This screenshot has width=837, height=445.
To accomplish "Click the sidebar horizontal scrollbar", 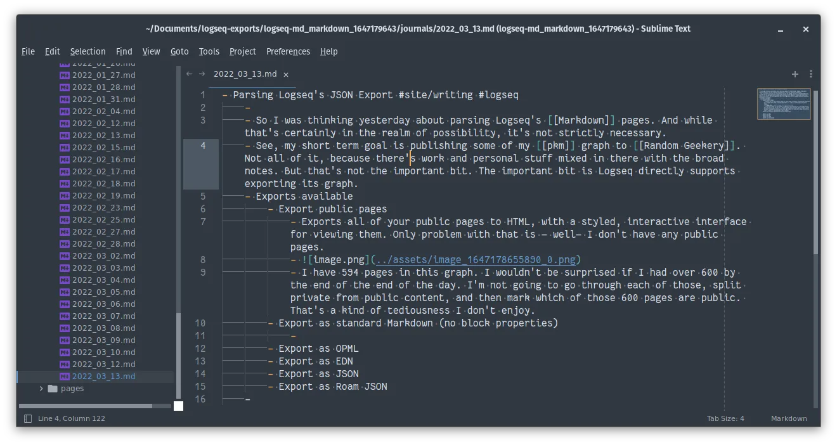I will (x=86, y=406).
